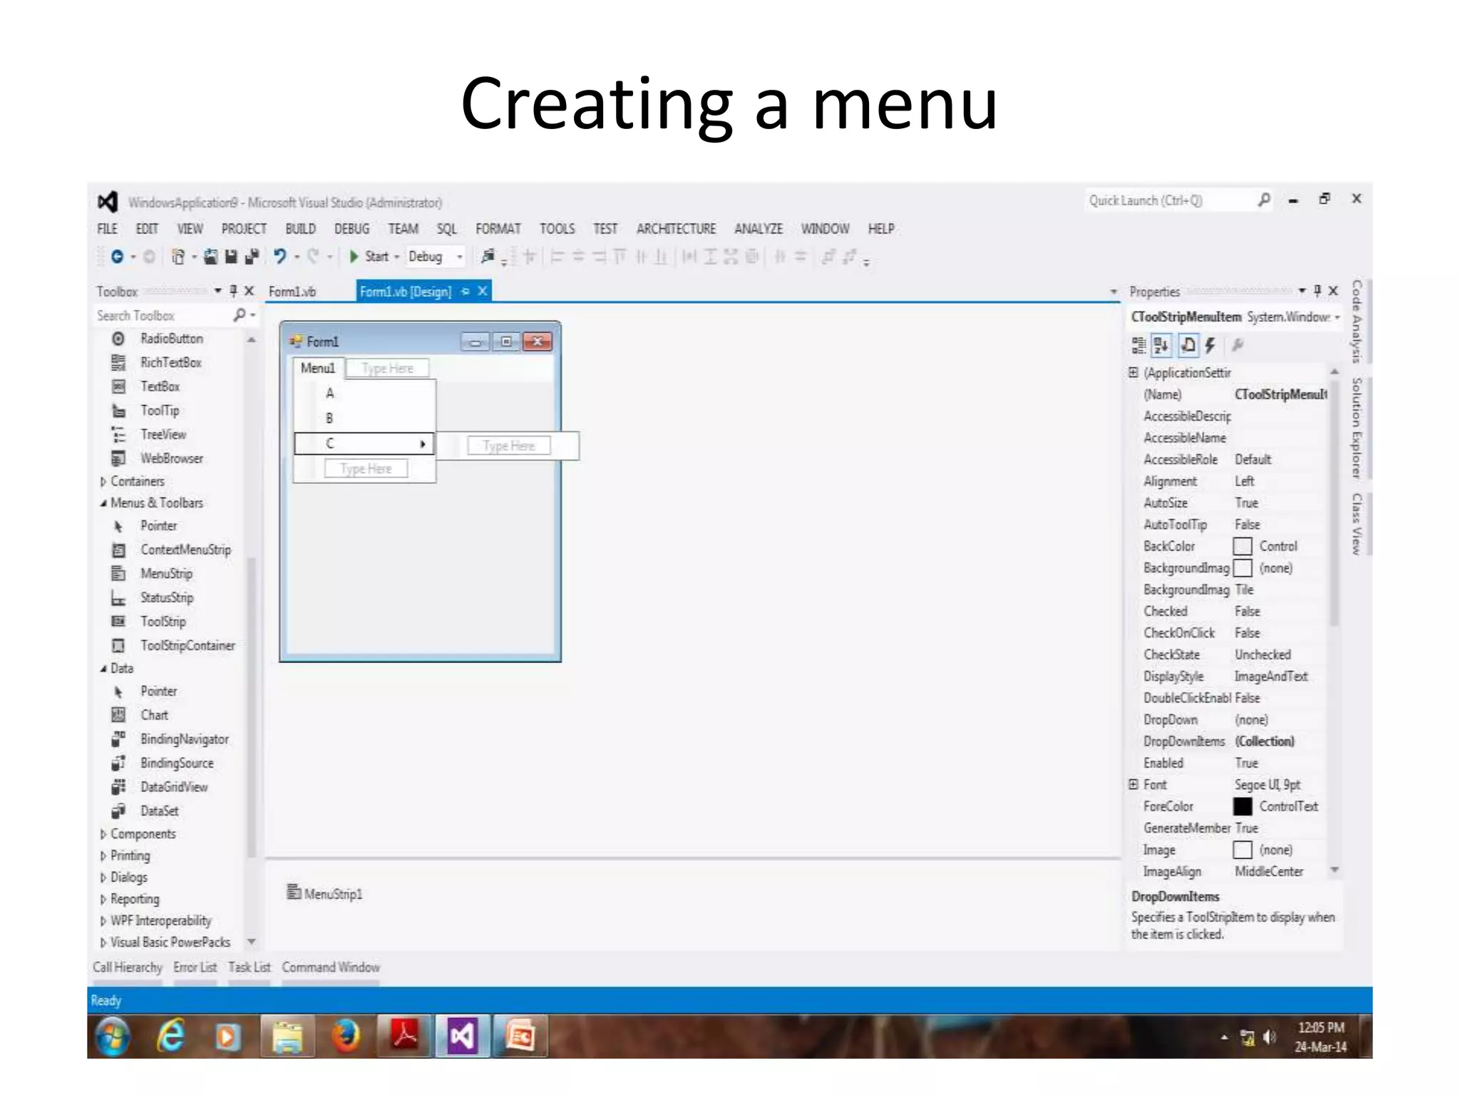Select ToolStripContainer in Toolbox
Image resolution: width=1460 pixels, height=1095 pixels.
[187, 645]
